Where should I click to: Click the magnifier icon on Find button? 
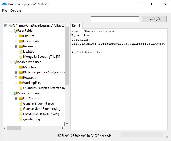(x=158, y=19)
